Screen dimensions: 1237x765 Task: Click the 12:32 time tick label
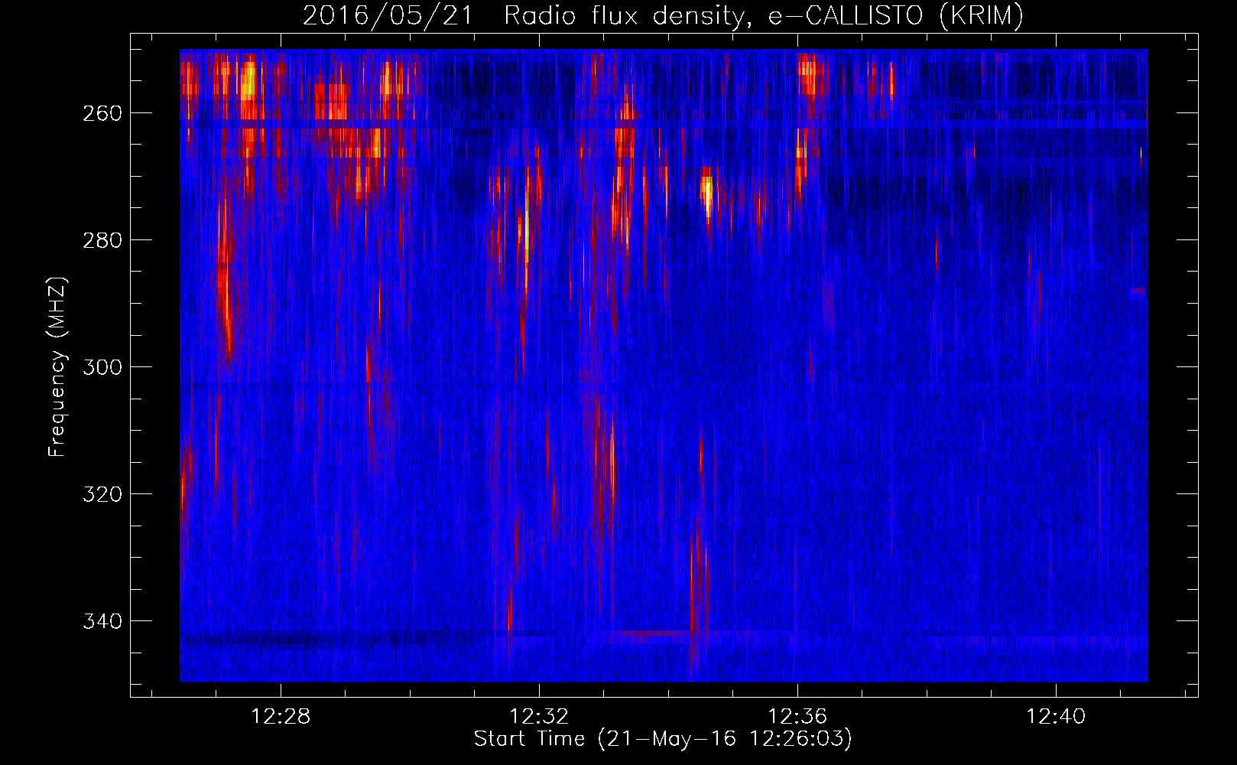pyautogui.click(x=539, y=717)
